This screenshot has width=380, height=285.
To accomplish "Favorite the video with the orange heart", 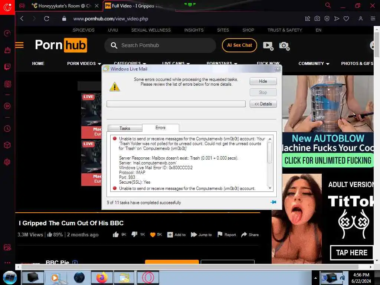I will click(x=153, y=235).
